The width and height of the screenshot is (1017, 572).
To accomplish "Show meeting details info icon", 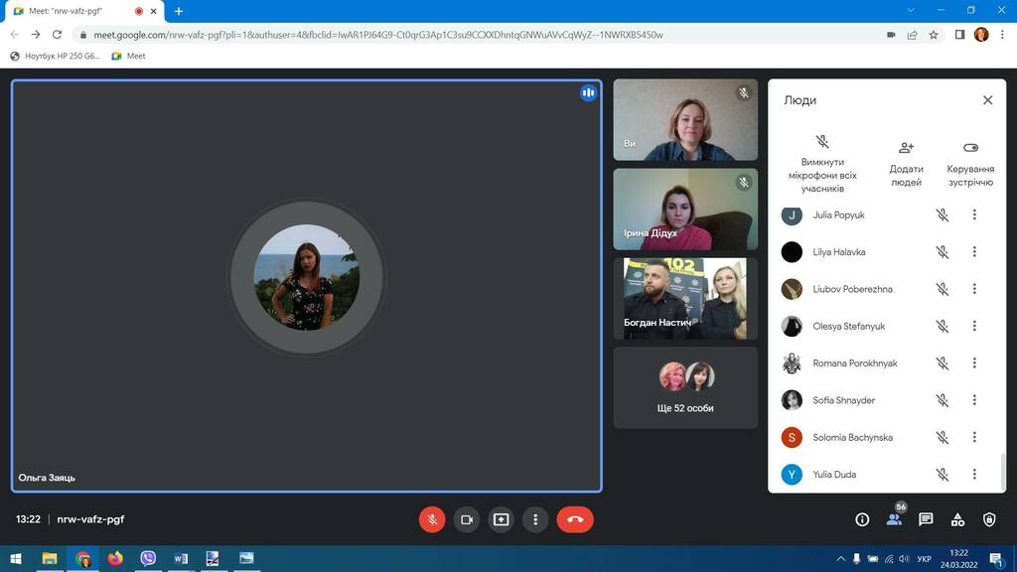I will pos(862,519).
